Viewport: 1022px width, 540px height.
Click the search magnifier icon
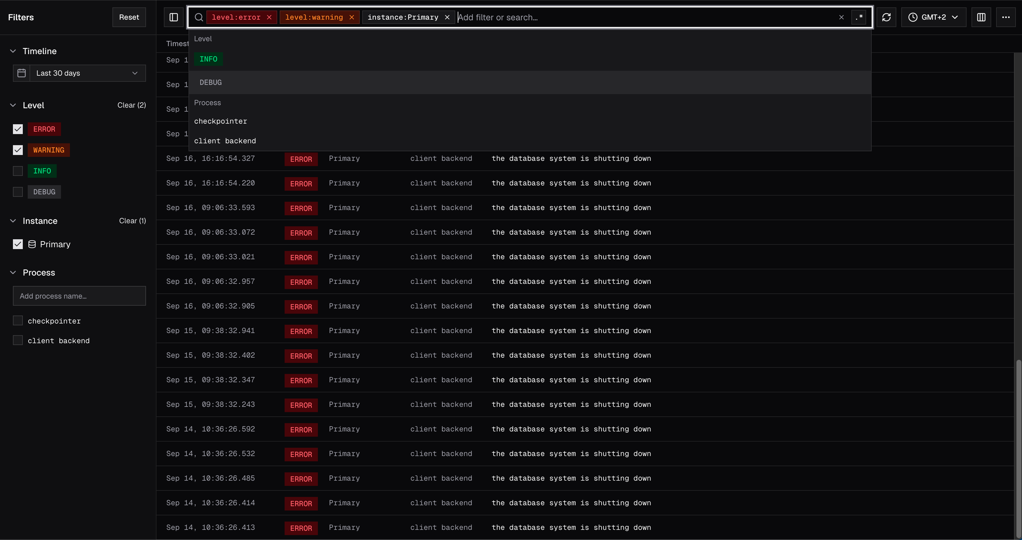[x=199, y=17]
